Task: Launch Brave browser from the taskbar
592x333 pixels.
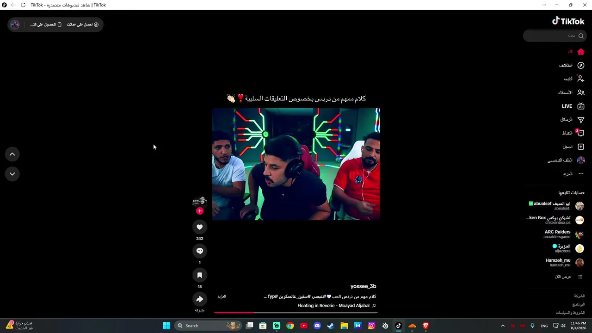Action: click(x=426, y=326)
